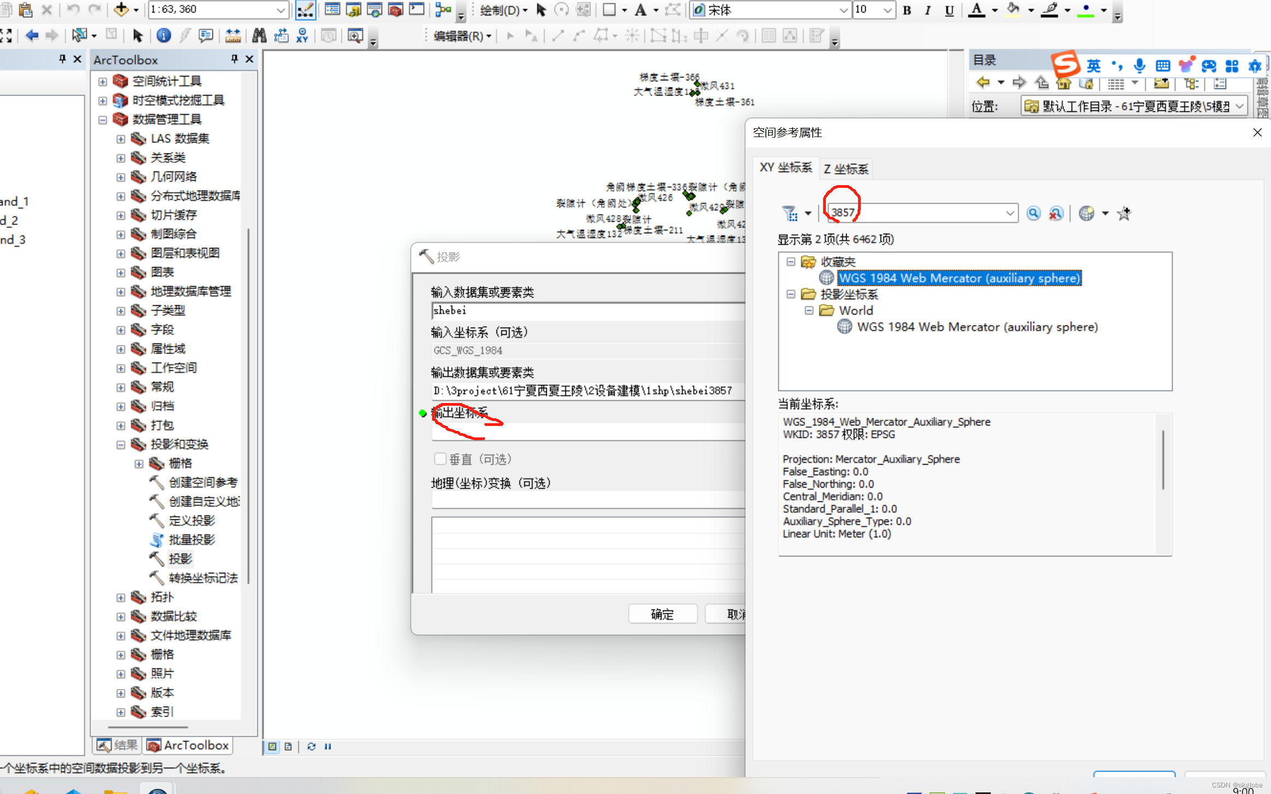Switch to the Z 坐标系 tab
The image size is (1271, 794).
pyautogui.click(x=846, y=169)
